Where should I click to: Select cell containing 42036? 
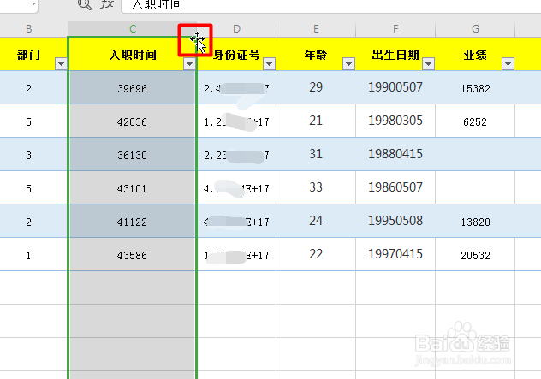click(133, 121)
